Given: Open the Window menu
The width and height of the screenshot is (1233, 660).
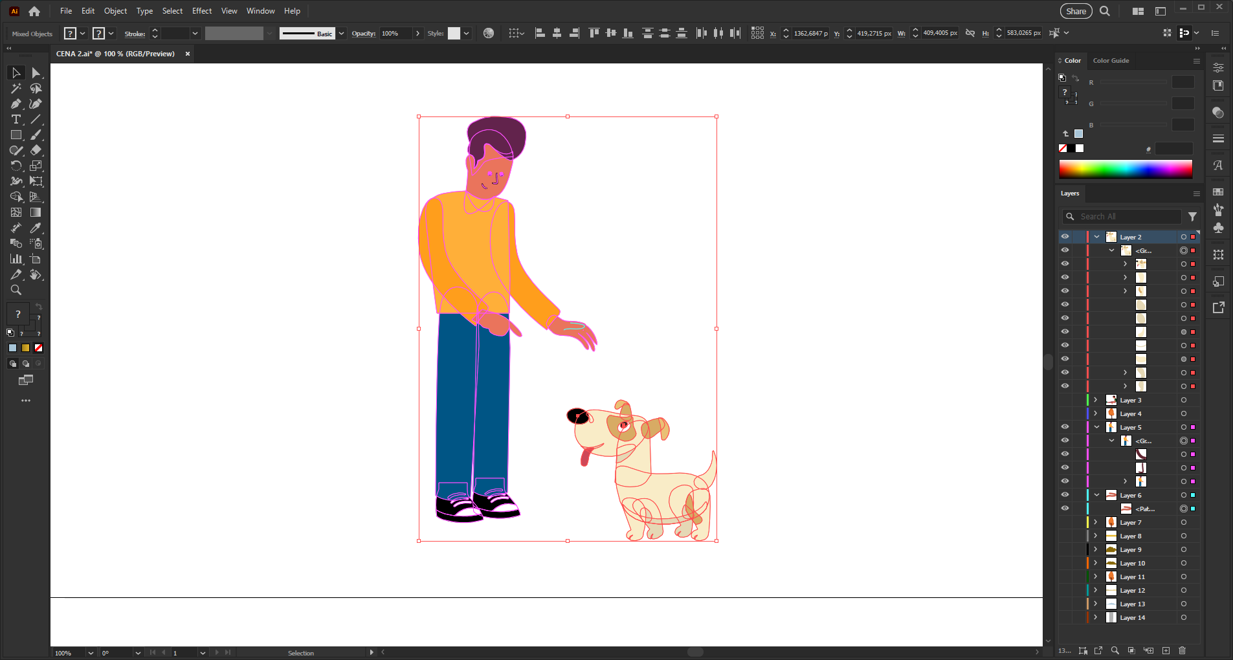Looking at the screenshot, I should point(261,11).
